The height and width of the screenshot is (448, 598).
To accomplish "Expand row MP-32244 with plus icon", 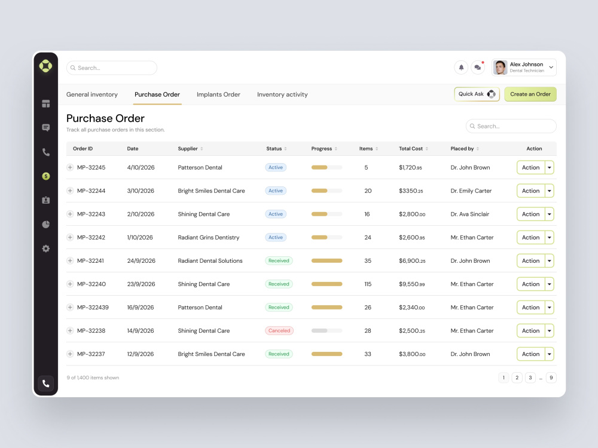I will click(70, 191).
